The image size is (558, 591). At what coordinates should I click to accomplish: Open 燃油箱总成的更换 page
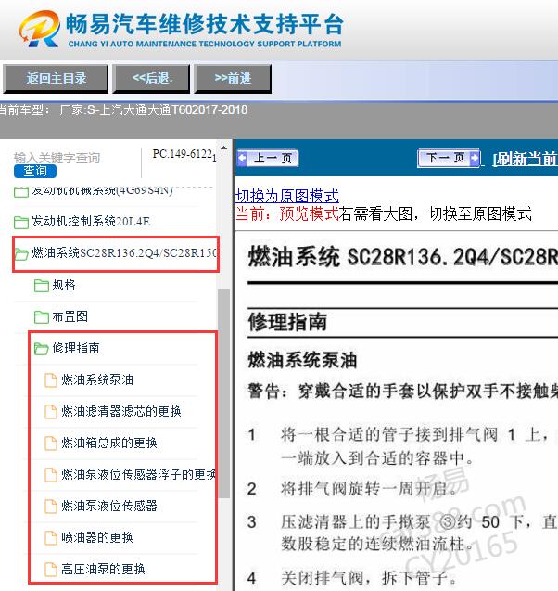point(109,443)
